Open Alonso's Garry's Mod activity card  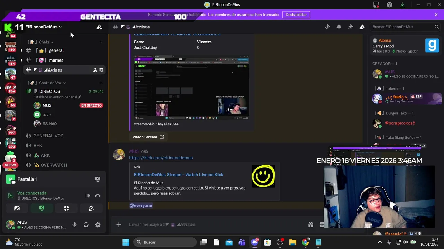pyautogui.click(x=405, y=46)
